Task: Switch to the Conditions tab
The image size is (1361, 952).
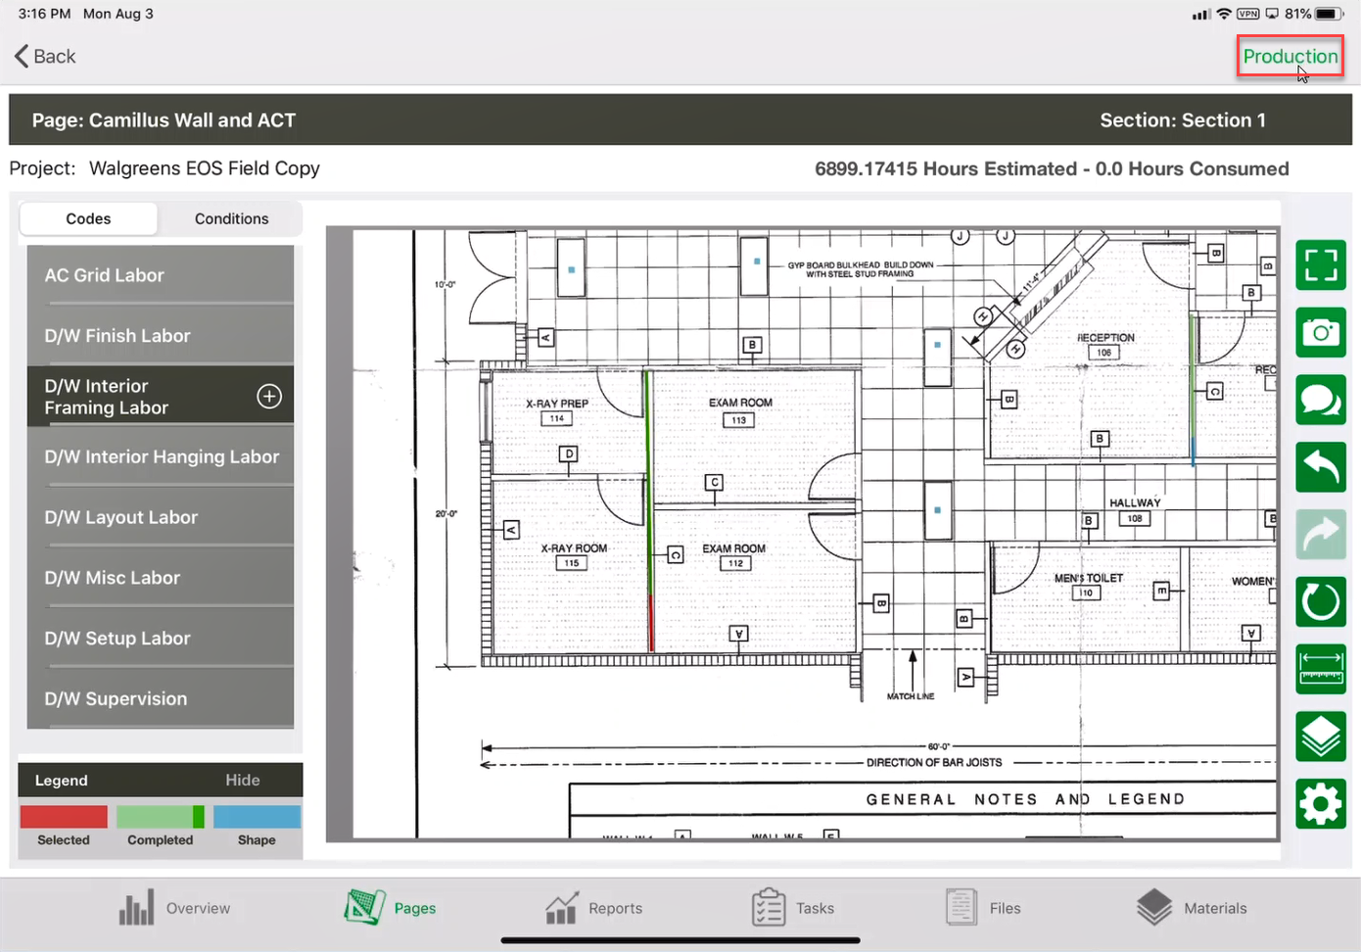Action: point(231,219)
